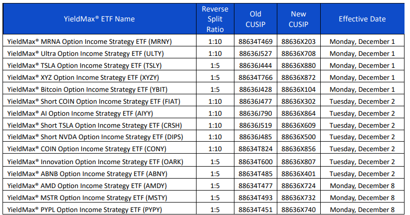The width and height of the screenshot is (410, 215).
Task: Click new CUSIP 88636X740
Action: pyautogui.click(x=298, y=210)
